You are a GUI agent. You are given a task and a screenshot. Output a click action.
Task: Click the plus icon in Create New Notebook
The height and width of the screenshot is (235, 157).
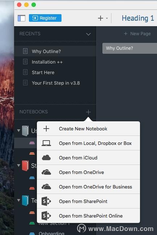click(46, 129)
